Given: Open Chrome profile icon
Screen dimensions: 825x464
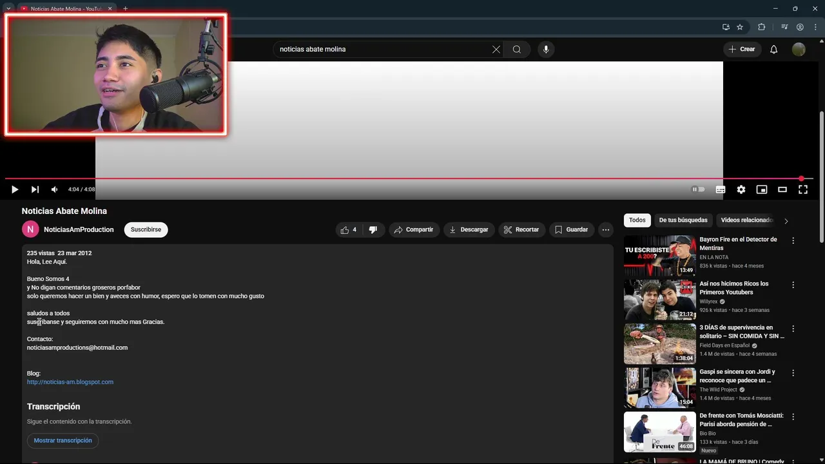Looking at the screenshot, I should pos(800,27).
